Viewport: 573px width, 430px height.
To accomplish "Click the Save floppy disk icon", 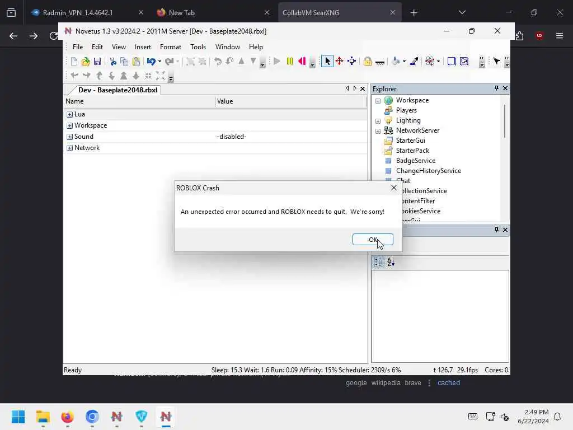I will click(x=97, y=62).
